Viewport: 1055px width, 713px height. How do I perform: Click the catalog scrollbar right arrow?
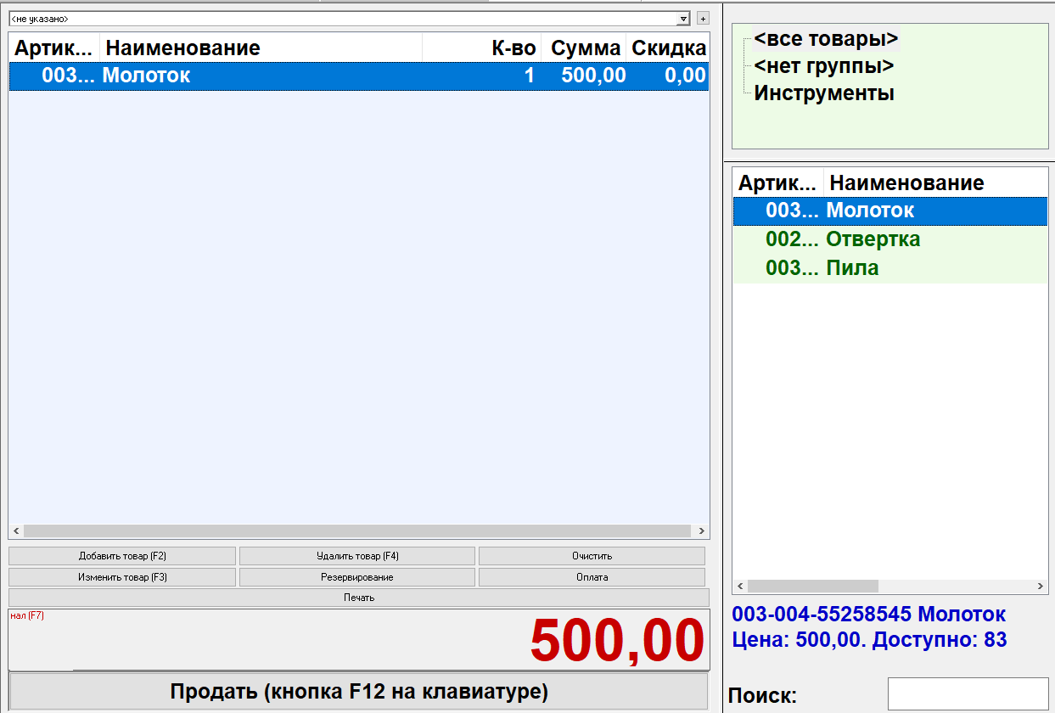point(1041,586)
